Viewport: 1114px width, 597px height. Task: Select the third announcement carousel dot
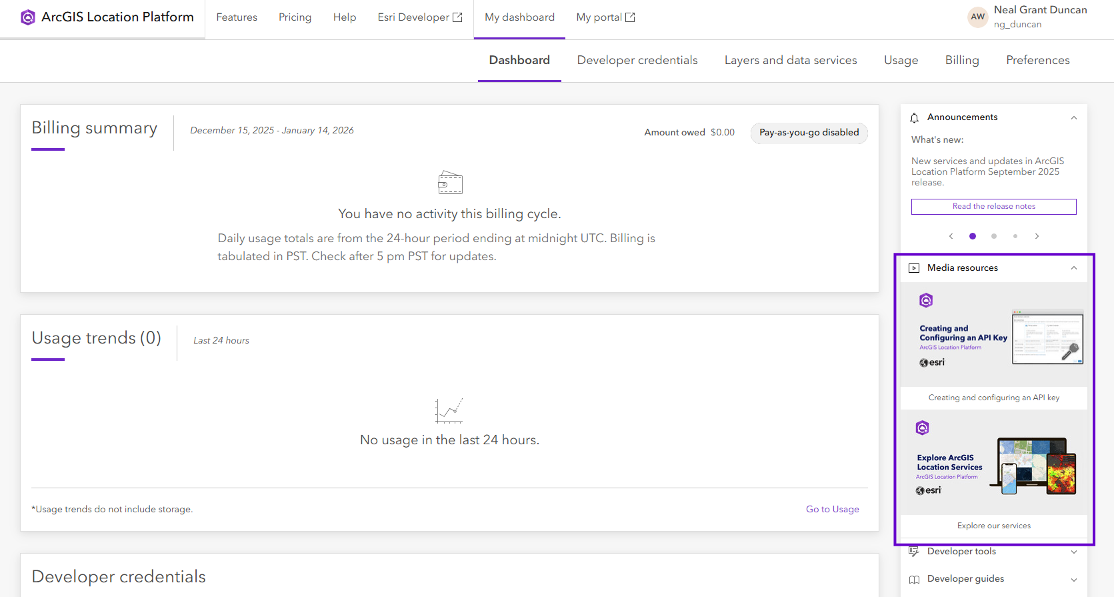pyautogui.click(x=1015, y=236)
